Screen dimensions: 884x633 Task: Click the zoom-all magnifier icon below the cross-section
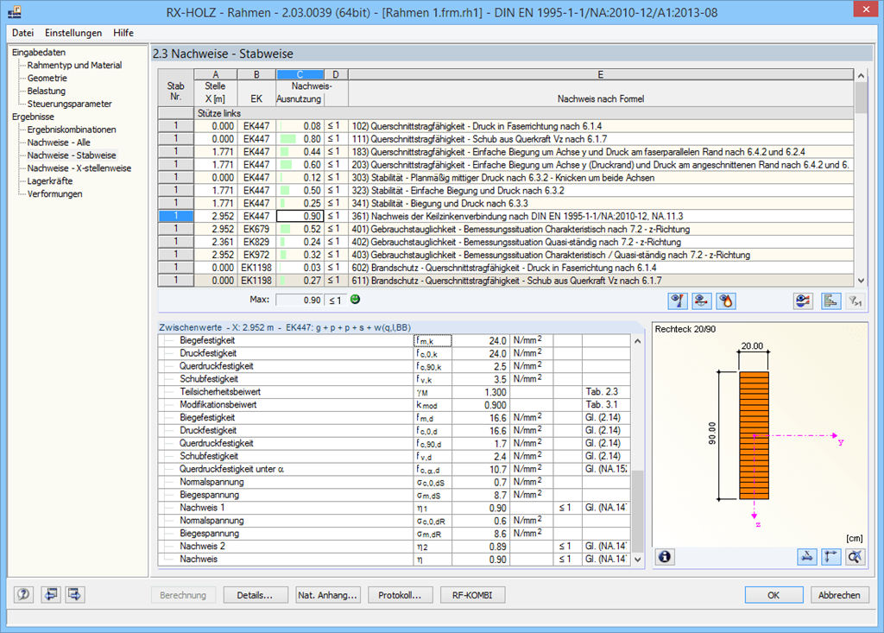pos(856,557)
